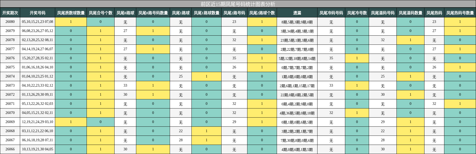The image size is (476, 154).
Task: Select draw numbers 06,16,18,19,28 07,11
Action: tap(37, 140)
